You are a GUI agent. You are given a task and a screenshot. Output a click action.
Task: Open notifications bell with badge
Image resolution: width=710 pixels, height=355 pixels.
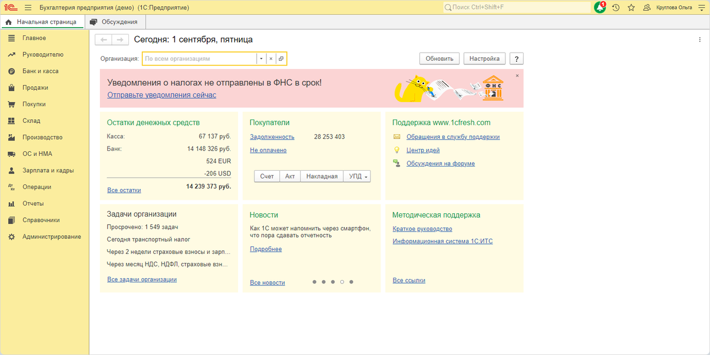600,8
